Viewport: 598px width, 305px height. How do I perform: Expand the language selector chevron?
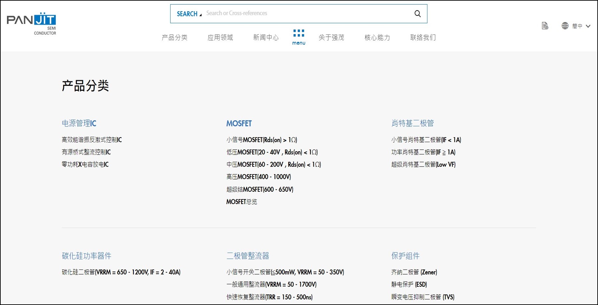[588, 26]
